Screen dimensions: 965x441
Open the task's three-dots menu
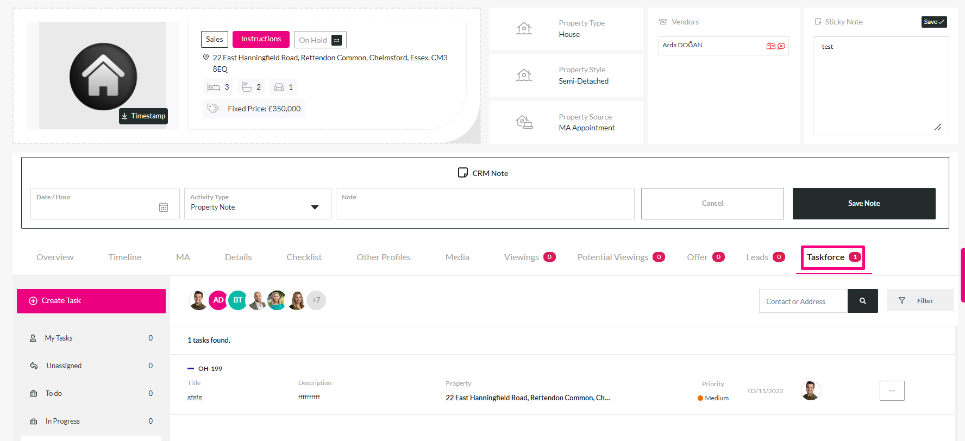point(892,390)
